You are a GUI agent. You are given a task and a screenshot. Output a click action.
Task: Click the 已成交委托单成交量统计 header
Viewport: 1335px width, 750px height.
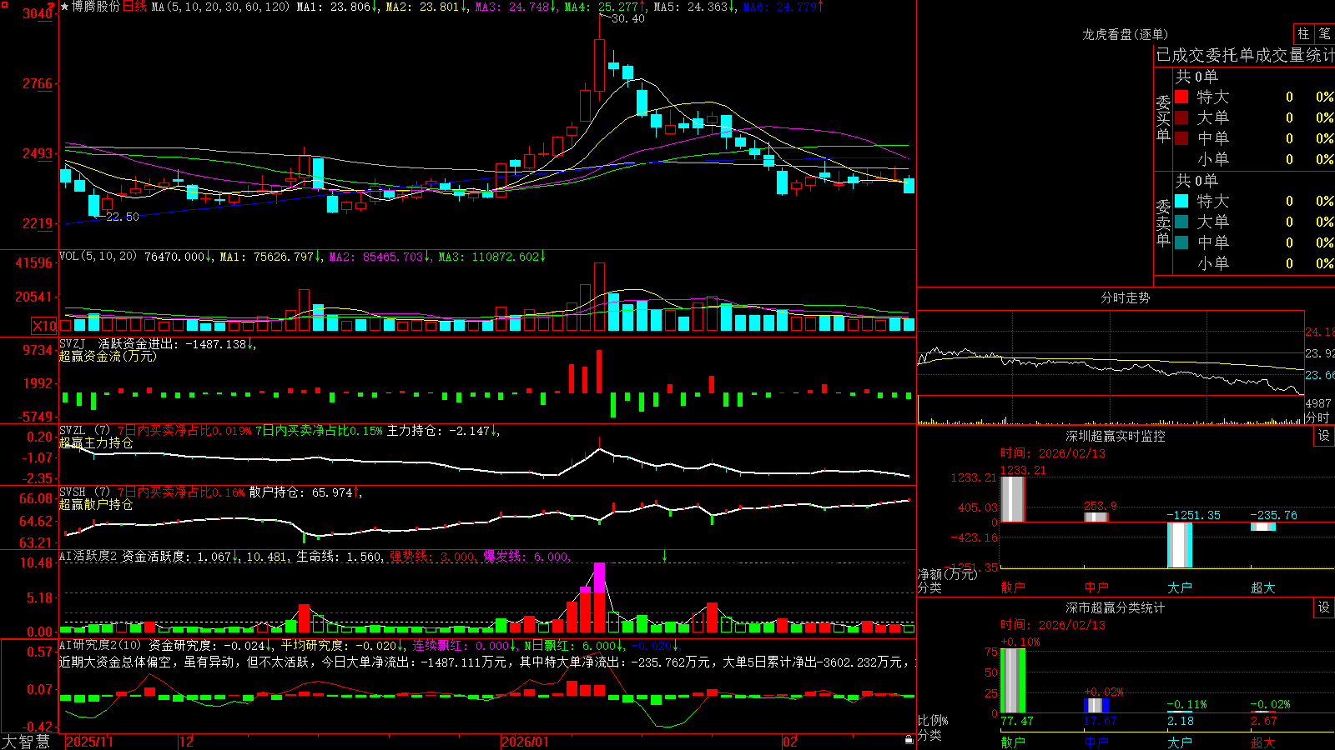[1245, 55]
